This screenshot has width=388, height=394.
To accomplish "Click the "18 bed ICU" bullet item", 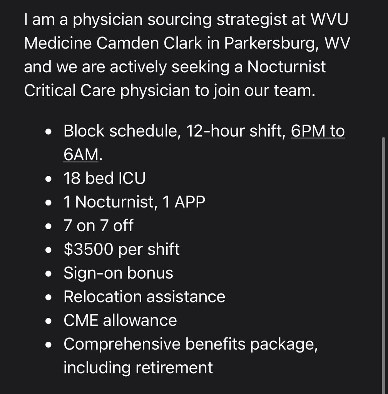I will point(104,179).
